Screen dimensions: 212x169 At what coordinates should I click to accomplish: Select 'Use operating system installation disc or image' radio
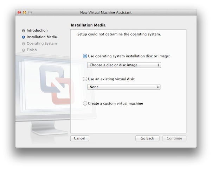coord(85,56)
